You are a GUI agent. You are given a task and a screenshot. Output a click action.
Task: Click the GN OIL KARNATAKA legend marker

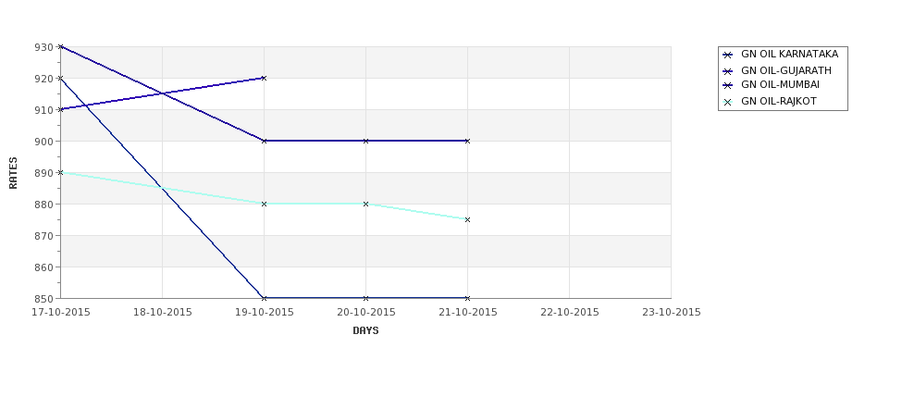pos(728,56)
